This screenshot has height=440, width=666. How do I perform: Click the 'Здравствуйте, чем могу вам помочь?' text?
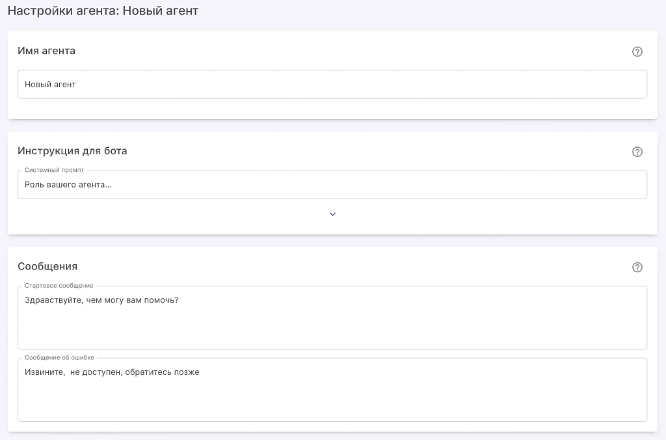[101, 300]
